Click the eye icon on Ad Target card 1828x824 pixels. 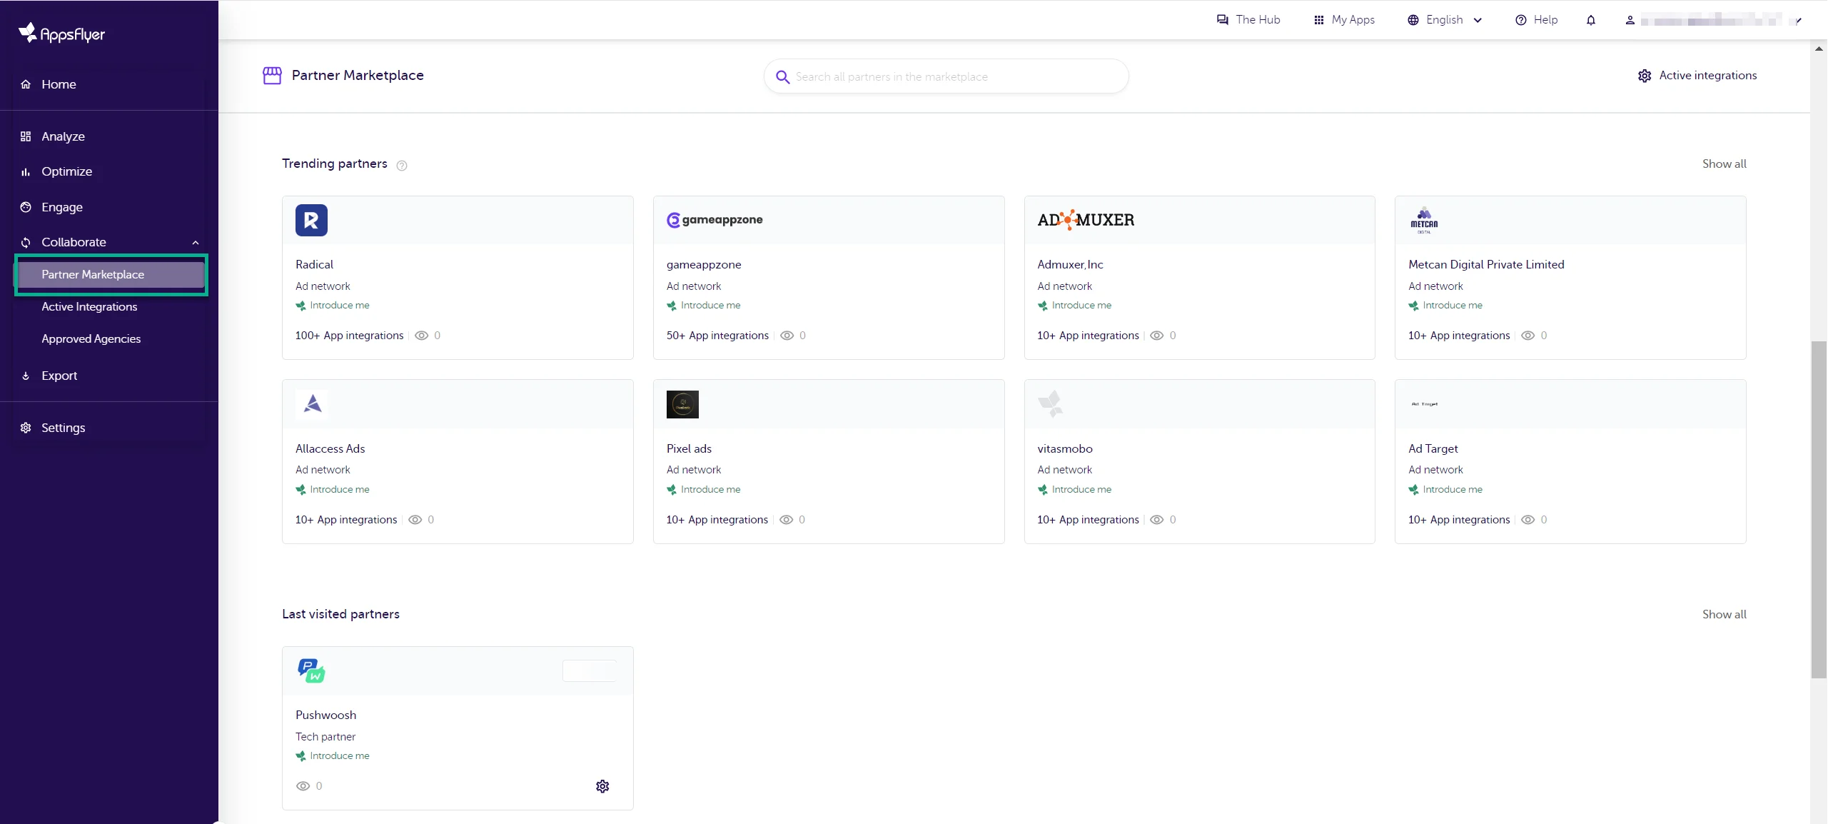tap(1527, 520)
